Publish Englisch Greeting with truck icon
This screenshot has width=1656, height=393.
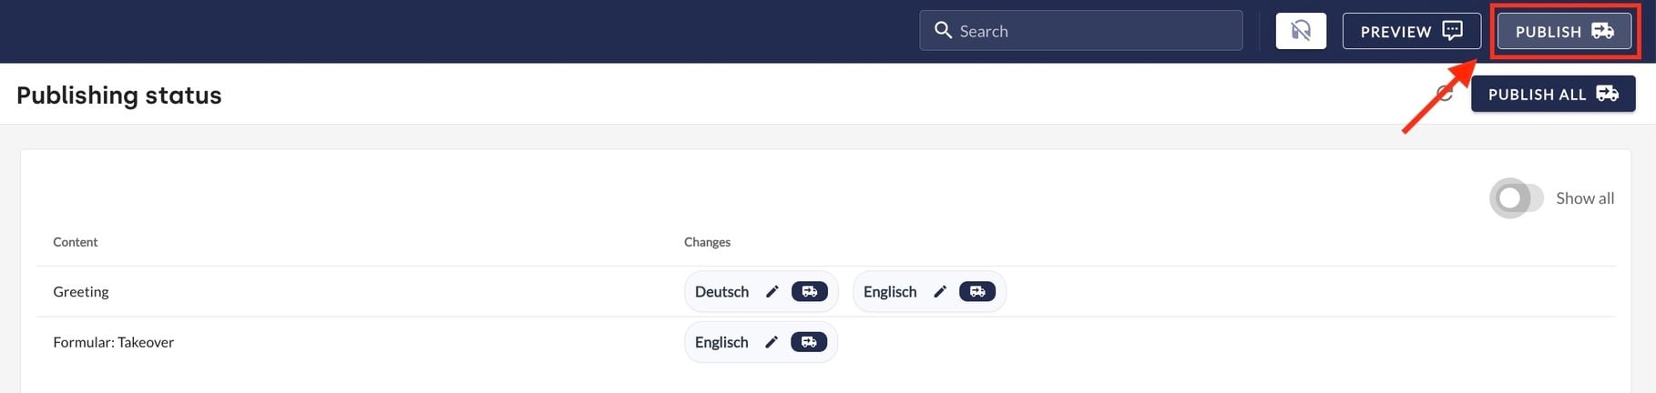[x=977, y=291]
